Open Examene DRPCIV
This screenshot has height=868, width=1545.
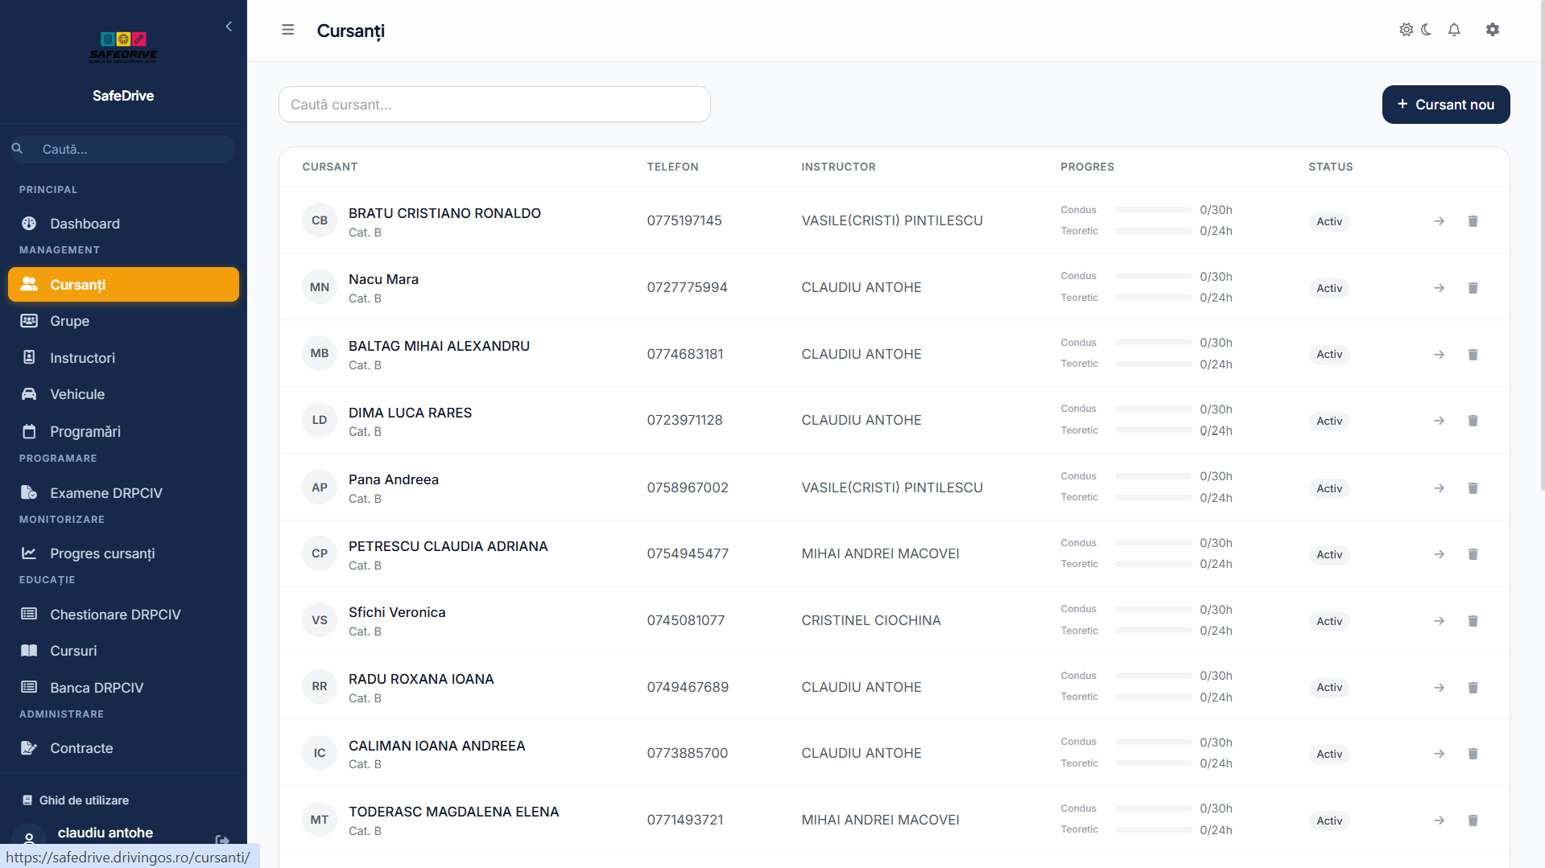click(x=123, y=493)
